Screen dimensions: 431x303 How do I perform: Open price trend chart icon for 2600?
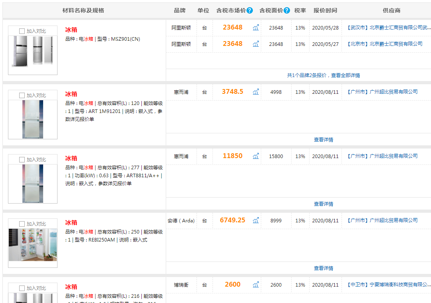pyautogui.click(x=256, y=285)
